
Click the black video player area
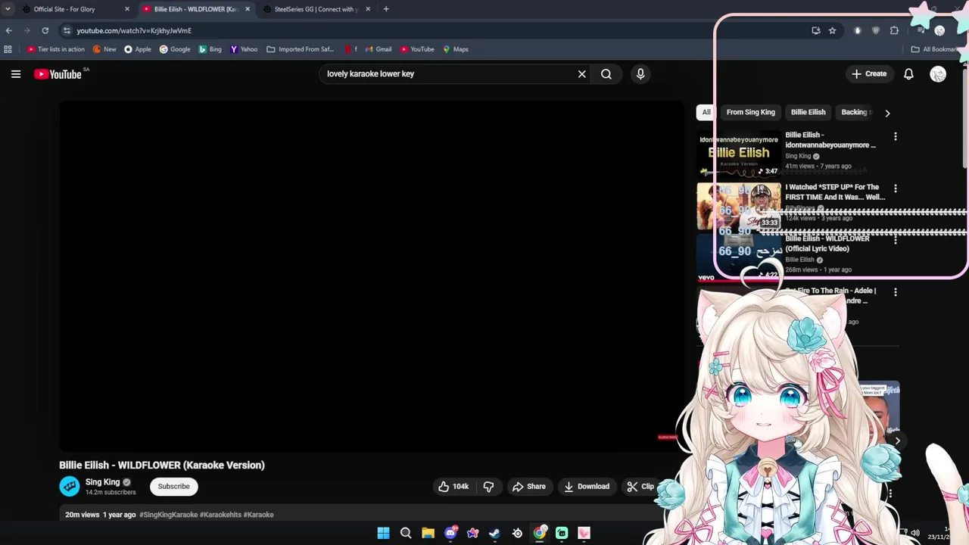371,276
